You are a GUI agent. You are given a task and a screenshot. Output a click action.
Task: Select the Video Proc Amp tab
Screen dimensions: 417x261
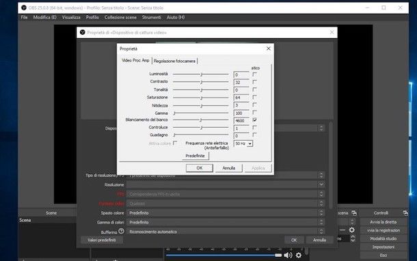pos(135,60)
